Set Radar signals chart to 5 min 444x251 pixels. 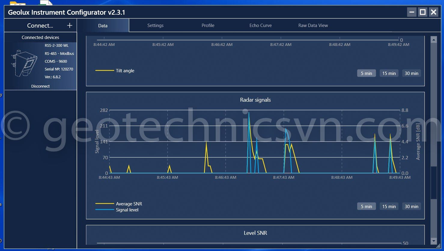coord(366,206)
